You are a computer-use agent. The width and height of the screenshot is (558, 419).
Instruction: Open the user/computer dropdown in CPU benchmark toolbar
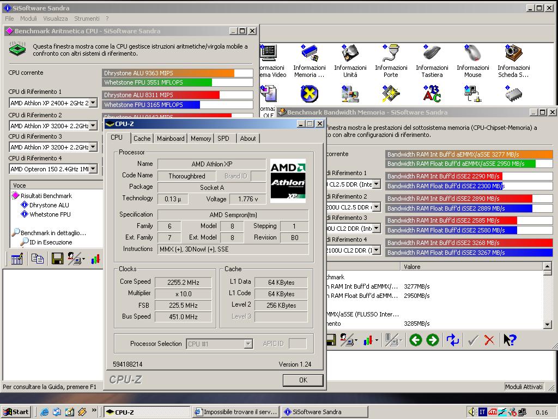click(76, 259)
